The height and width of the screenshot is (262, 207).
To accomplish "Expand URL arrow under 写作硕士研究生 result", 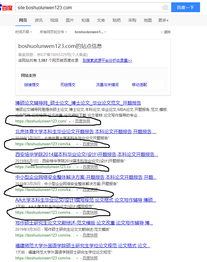I will point(77,236).
